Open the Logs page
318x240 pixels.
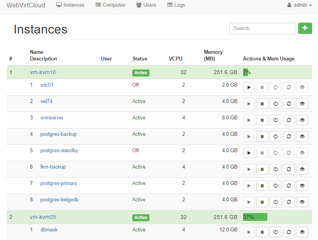pos(176,5)
